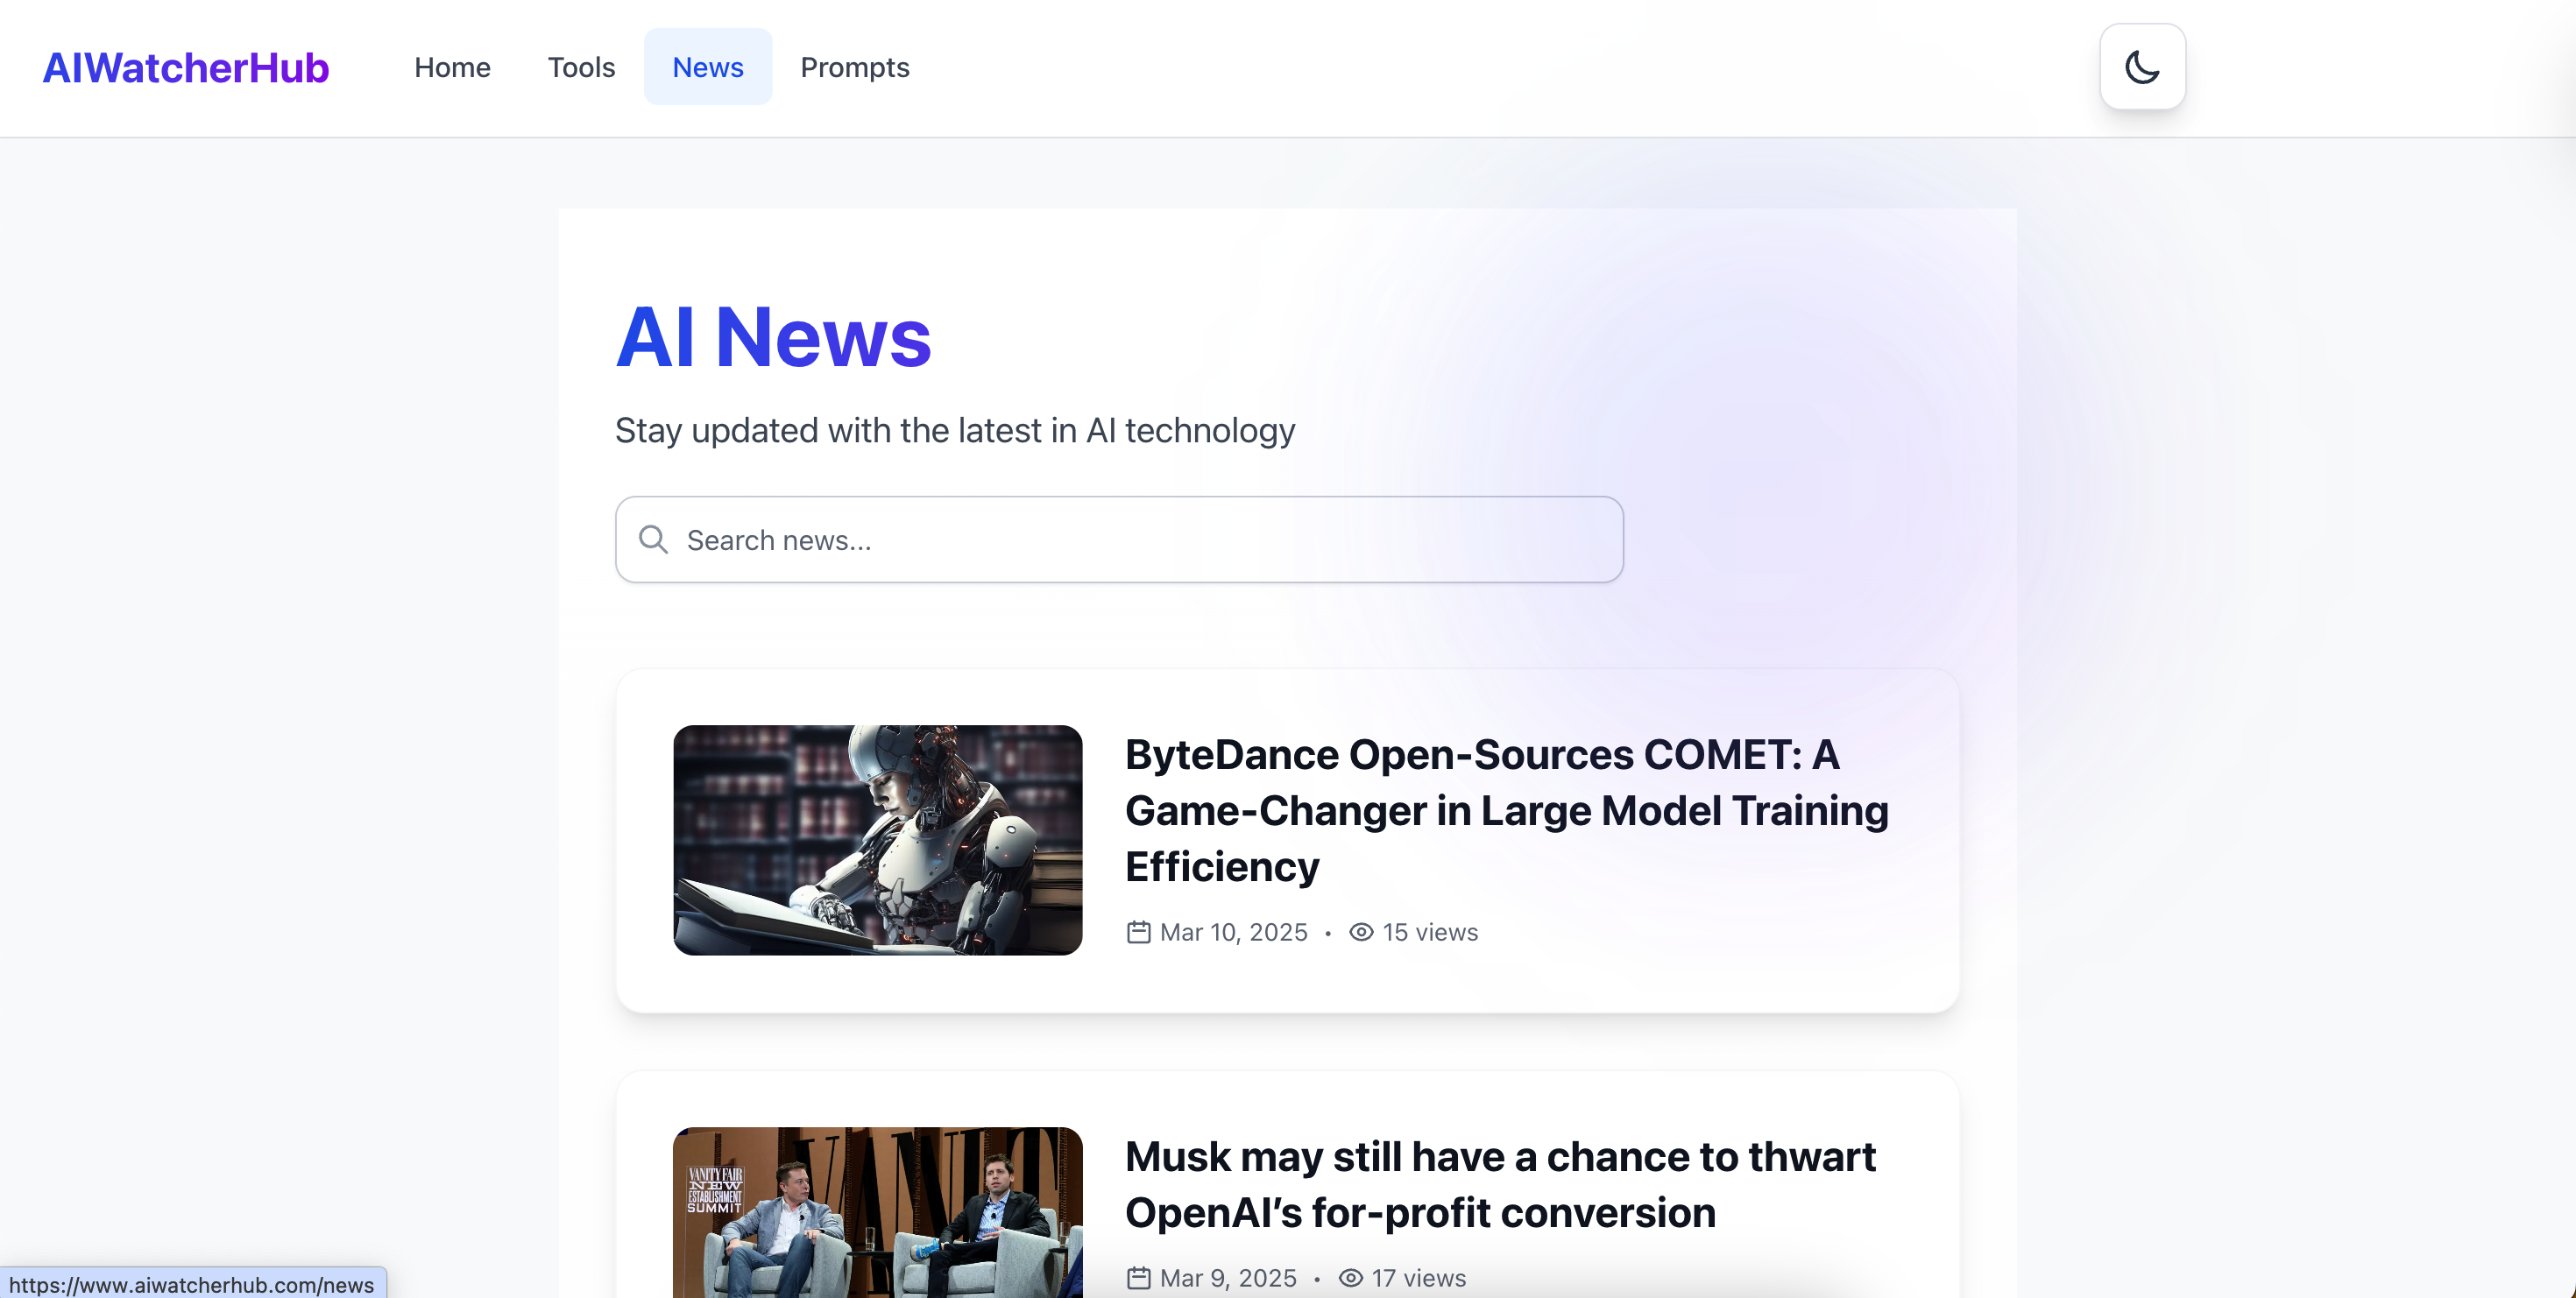This screenshot has height=1298, width=2576.
Task: Click the magnifier icon in the search box
Action: pyautogui.click(x=653, y=540)
